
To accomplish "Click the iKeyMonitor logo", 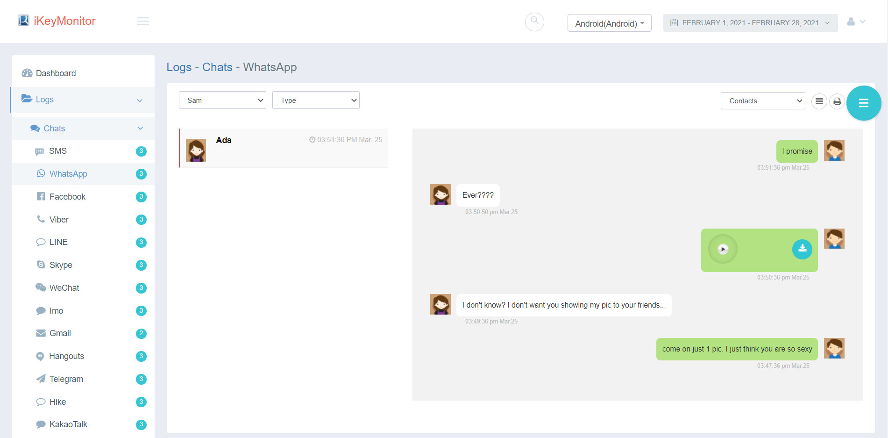I will [x=57, y=21].
